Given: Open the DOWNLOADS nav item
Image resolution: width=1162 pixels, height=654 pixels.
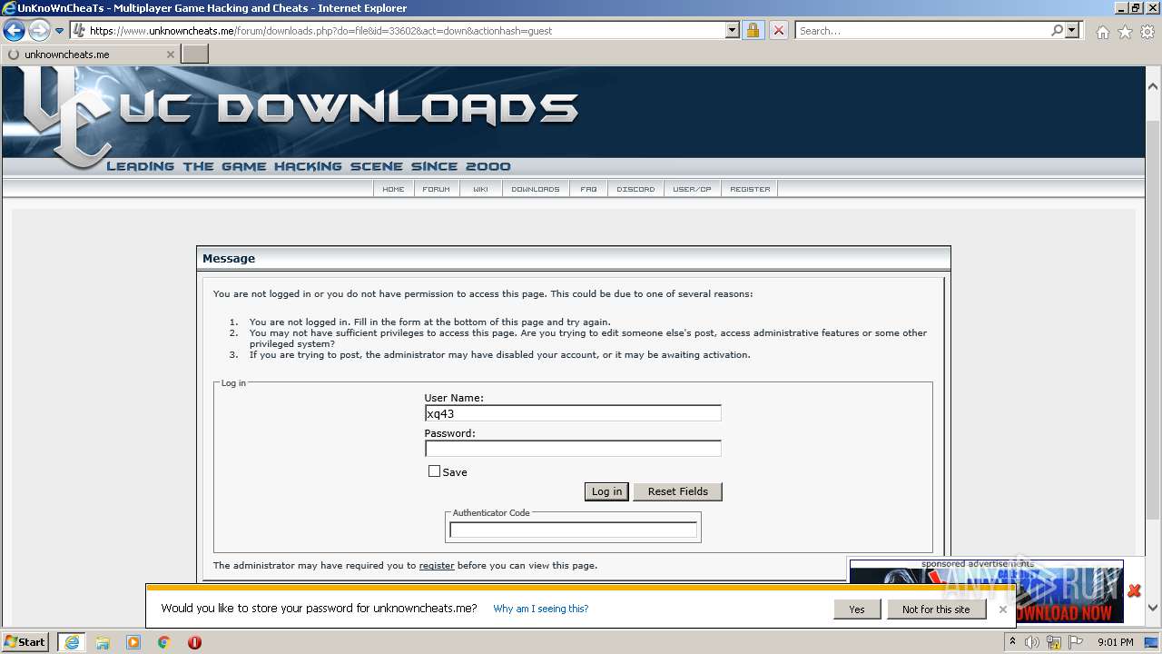Looking at the screenshot, I should 536,189.
